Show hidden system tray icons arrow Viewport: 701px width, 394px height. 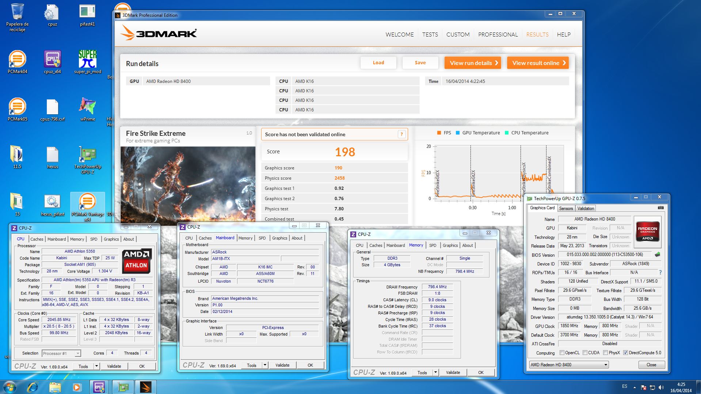tap(635, 387)
